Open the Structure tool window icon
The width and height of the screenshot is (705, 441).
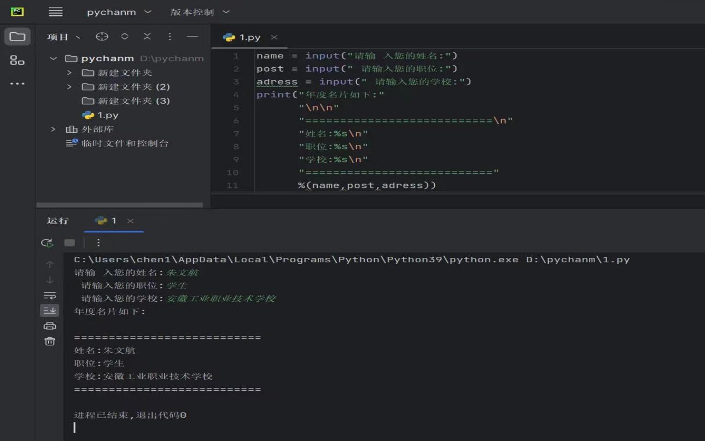[18, 61]
